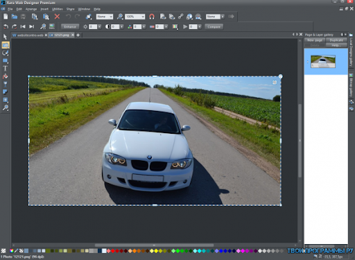Viewport: 355px width, 260px height.
Task: Click the Duplicate button
Action: click(336, 40)
